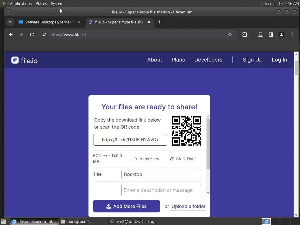
Task: Click the page scrollbar down arrow
Action: coord(296,215)
